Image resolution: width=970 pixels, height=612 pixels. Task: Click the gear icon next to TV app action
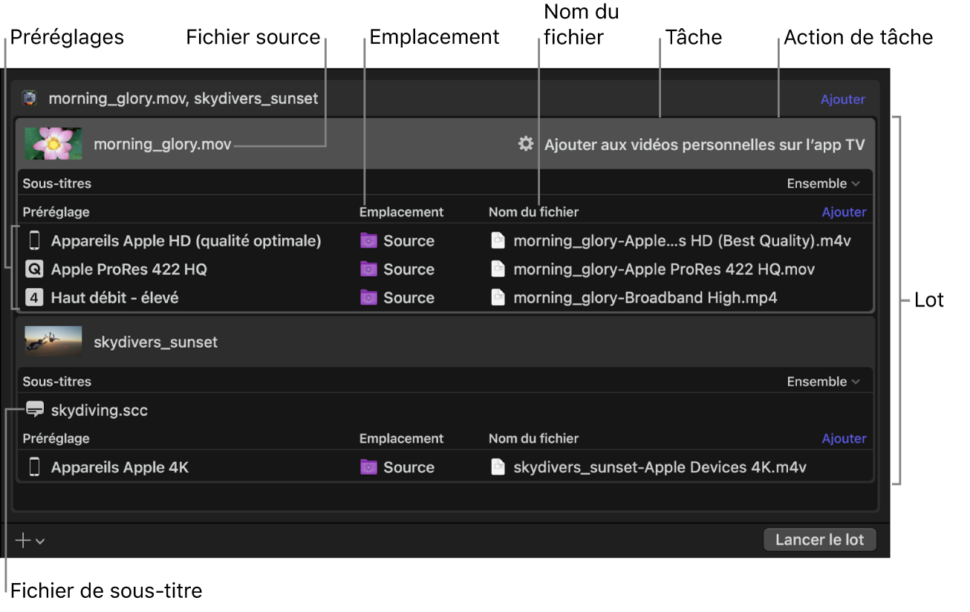(x=526, y=144)
